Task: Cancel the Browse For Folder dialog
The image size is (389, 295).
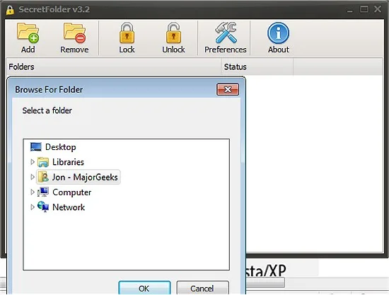Action: tap(202, 288)
